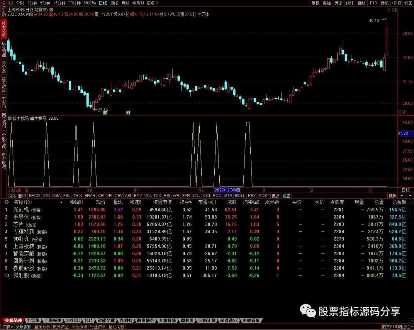Select the 30分钟 period
Image resolution: width=414 pixels, height=330 pixels.
coord(74,3)
